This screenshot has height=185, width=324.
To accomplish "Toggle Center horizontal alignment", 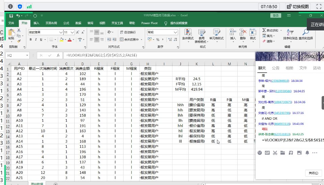I will (97, 39).
